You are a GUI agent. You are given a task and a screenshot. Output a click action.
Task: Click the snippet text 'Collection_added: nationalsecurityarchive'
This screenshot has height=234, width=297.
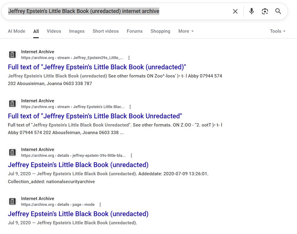[x=51, y=182]
